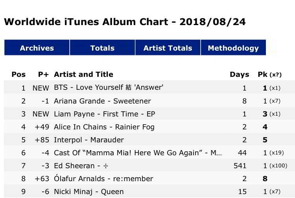
Task: Select the Methodology tab
Action: [233, 48]
